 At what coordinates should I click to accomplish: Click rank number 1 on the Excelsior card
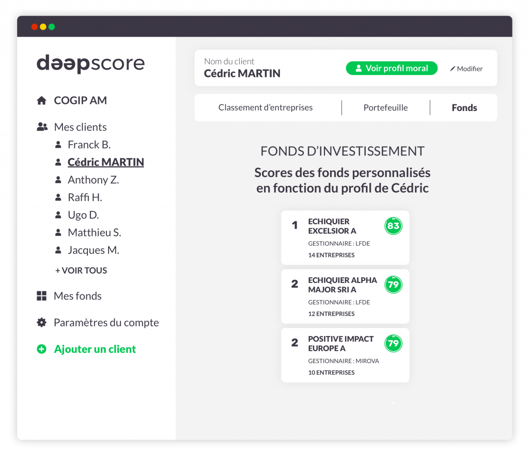tap(295, 225)
